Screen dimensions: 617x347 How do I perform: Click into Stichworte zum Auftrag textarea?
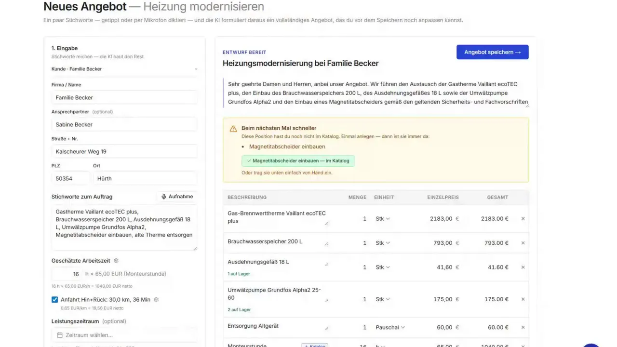click(124, 227)
